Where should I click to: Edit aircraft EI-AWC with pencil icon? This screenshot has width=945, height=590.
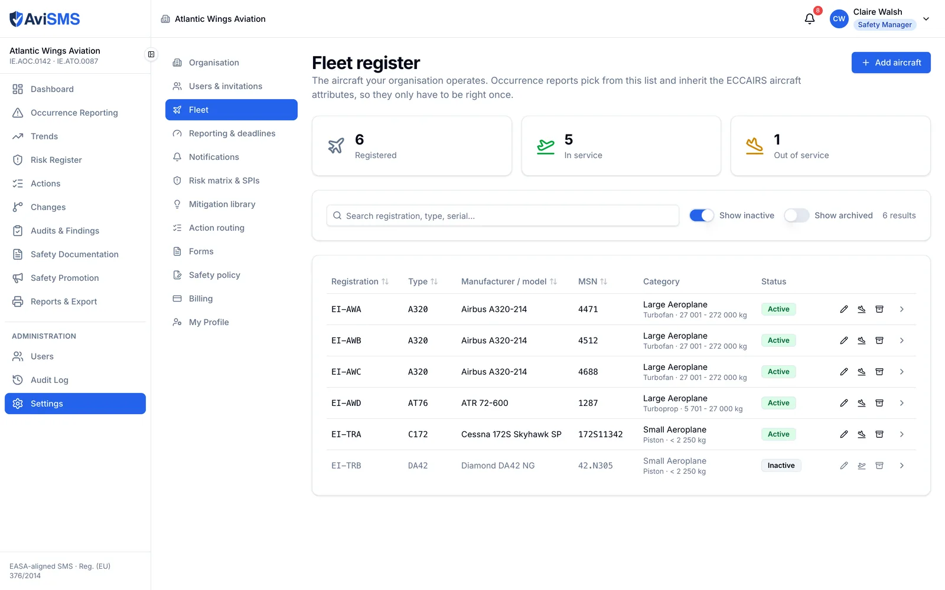pyautogui.click(x=844, y=372)
